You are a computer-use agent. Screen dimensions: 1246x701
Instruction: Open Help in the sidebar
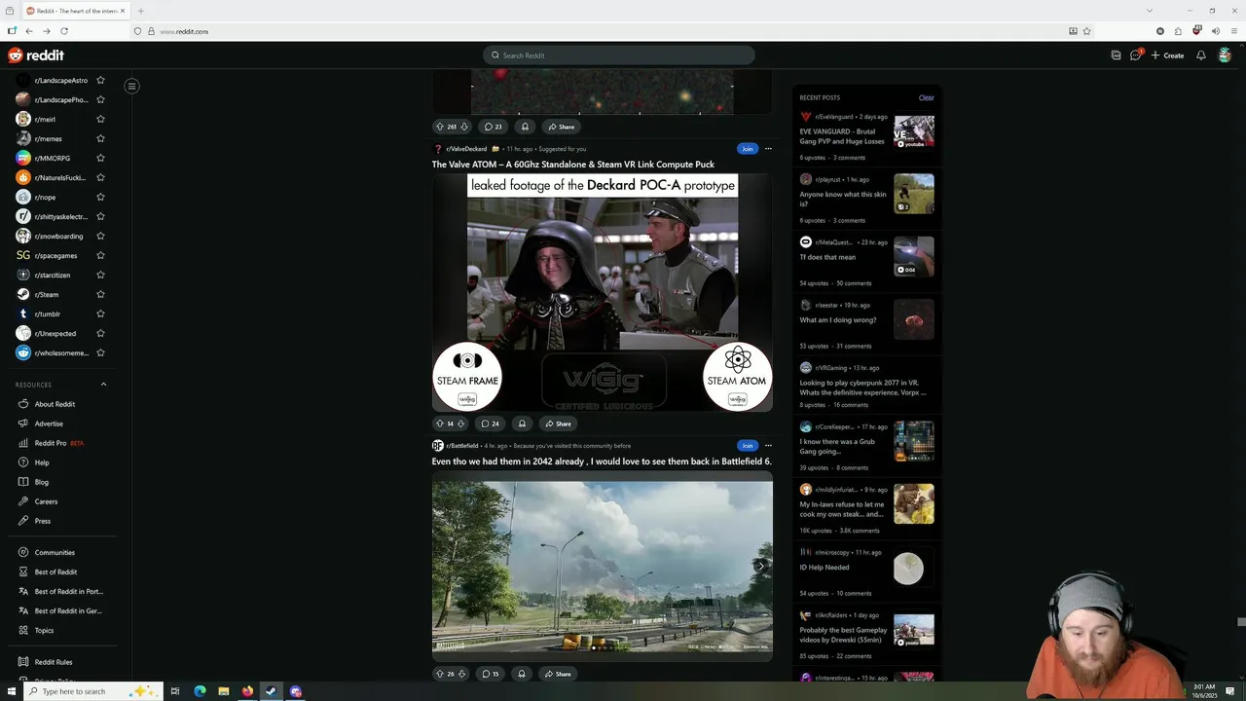click(42, 462)
